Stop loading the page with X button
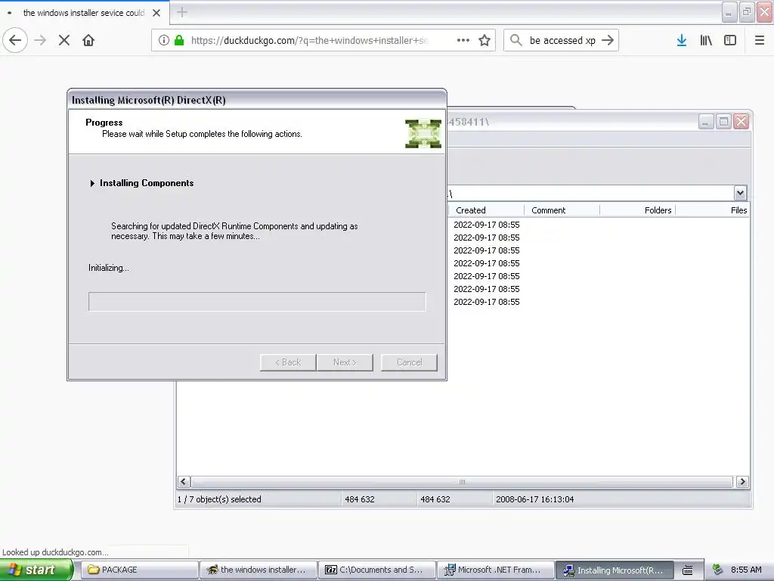Screen dimensions: 774x581 [64, 40]
